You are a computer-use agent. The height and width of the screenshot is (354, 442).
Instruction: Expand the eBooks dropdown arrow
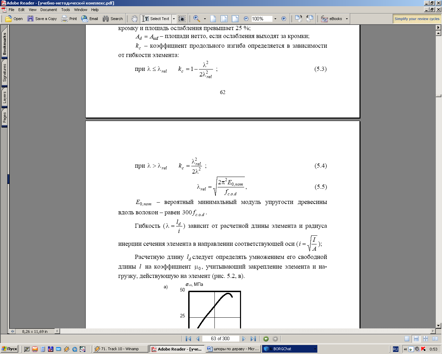[x=347, y=19]
